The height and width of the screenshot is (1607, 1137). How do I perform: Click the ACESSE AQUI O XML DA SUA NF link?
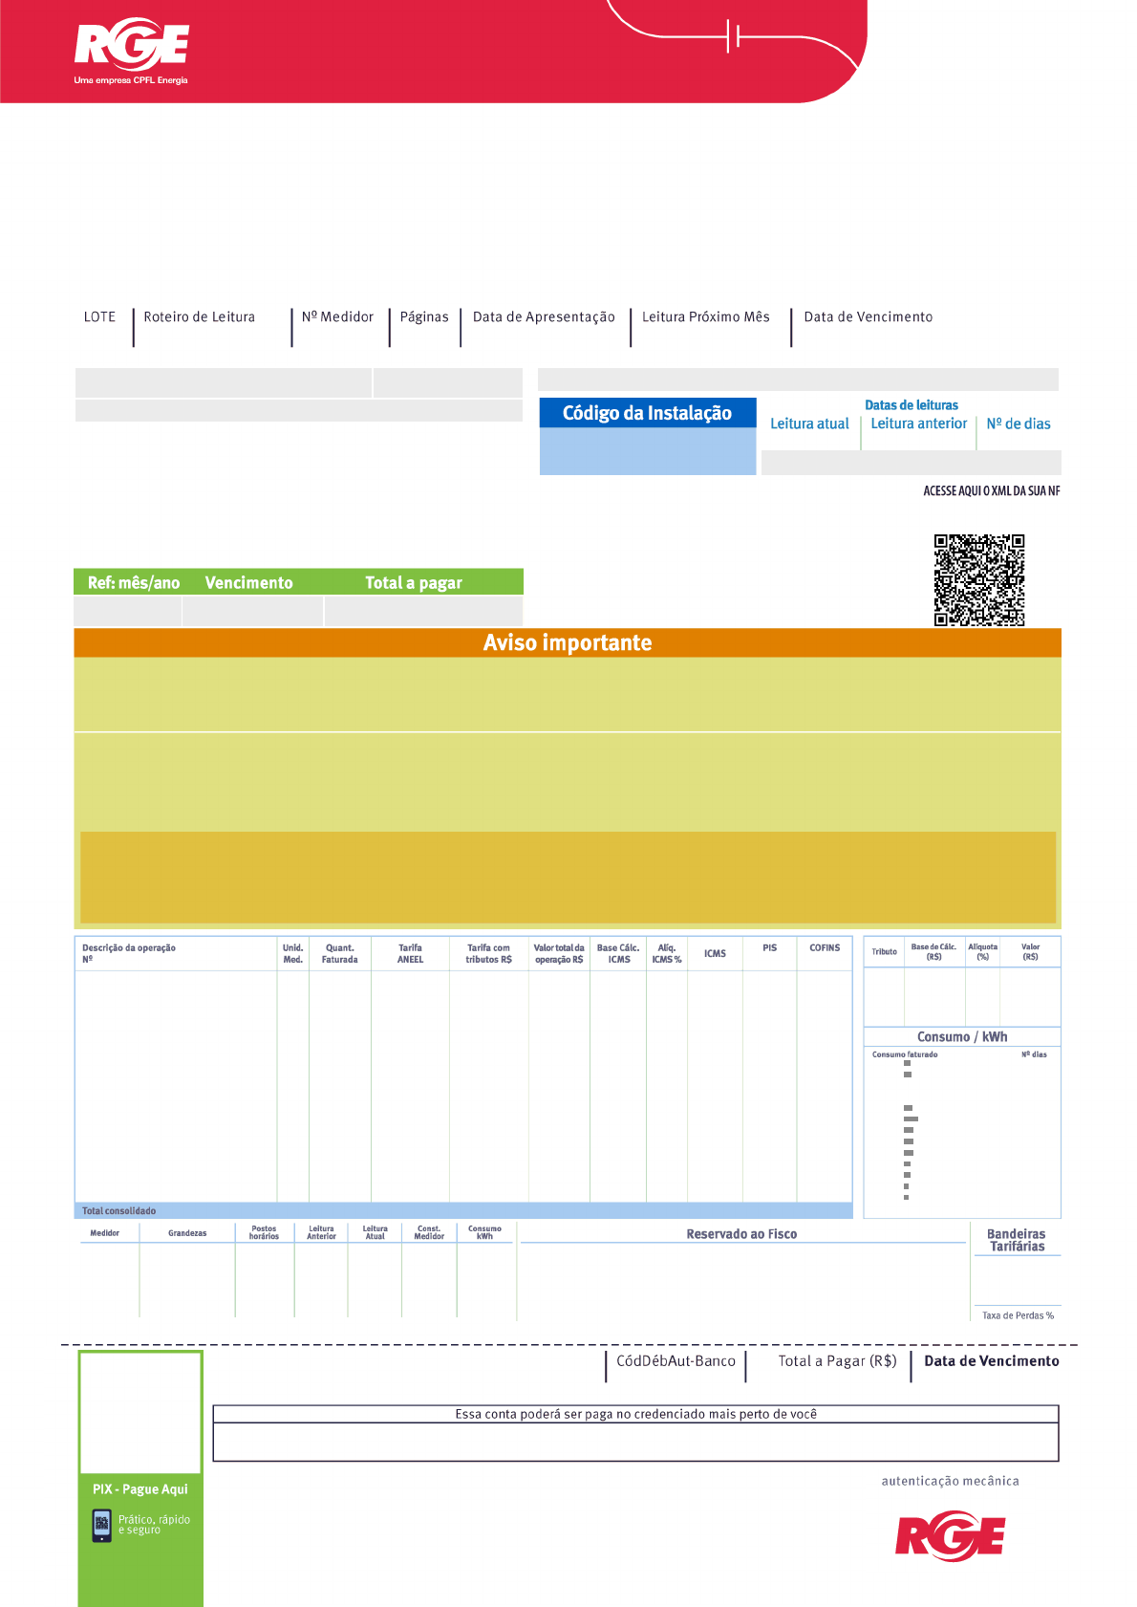click(991, 491)
